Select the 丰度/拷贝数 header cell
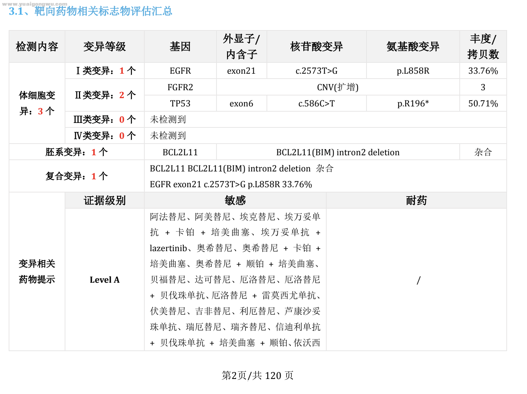This screenshot has height=394, width=527. coord(483,46)
